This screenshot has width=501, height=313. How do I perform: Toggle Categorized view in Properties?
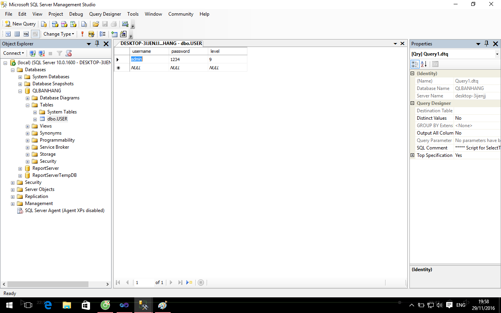click(x=415, y=64)
